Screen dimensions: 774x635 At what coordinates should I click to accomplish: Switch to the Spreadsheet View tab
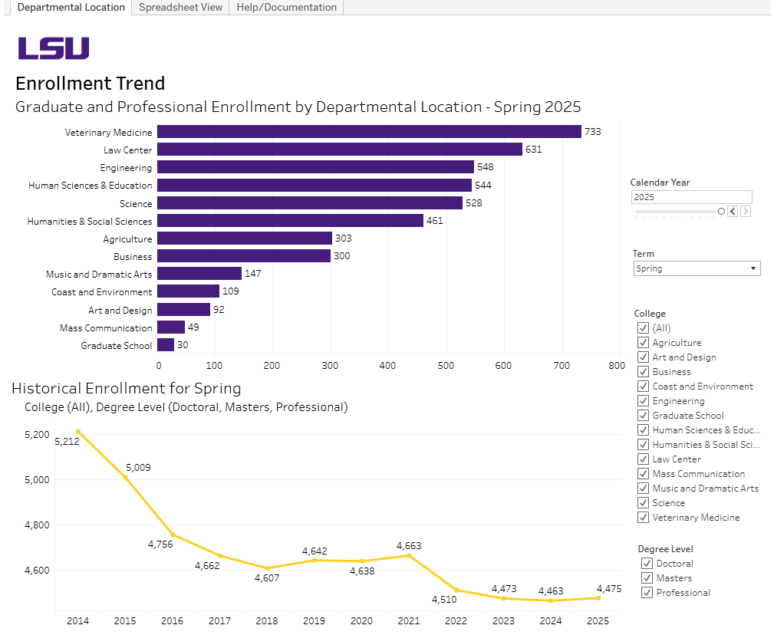180,8
